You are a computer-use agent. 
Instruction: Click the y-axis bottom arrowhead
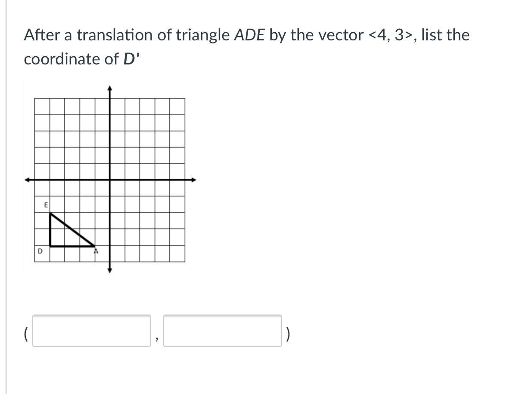click(110, 270)
